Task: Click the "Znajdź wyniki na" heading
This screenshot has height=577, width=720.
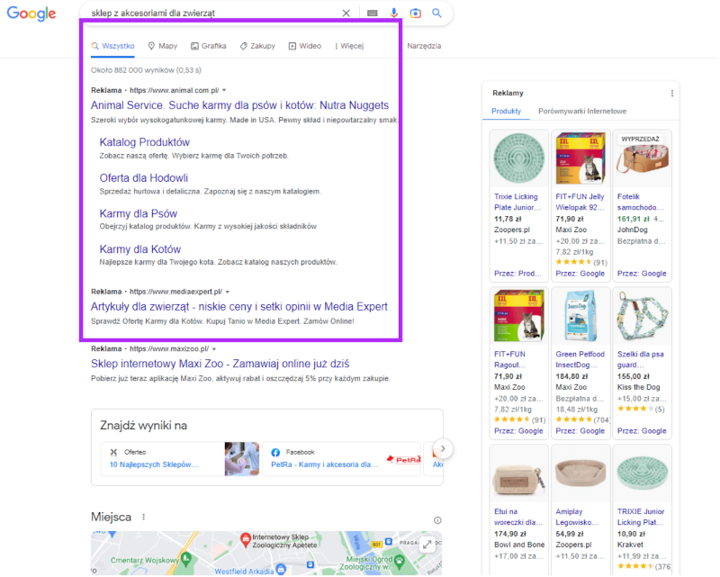Action: click(x=143, y=426)
